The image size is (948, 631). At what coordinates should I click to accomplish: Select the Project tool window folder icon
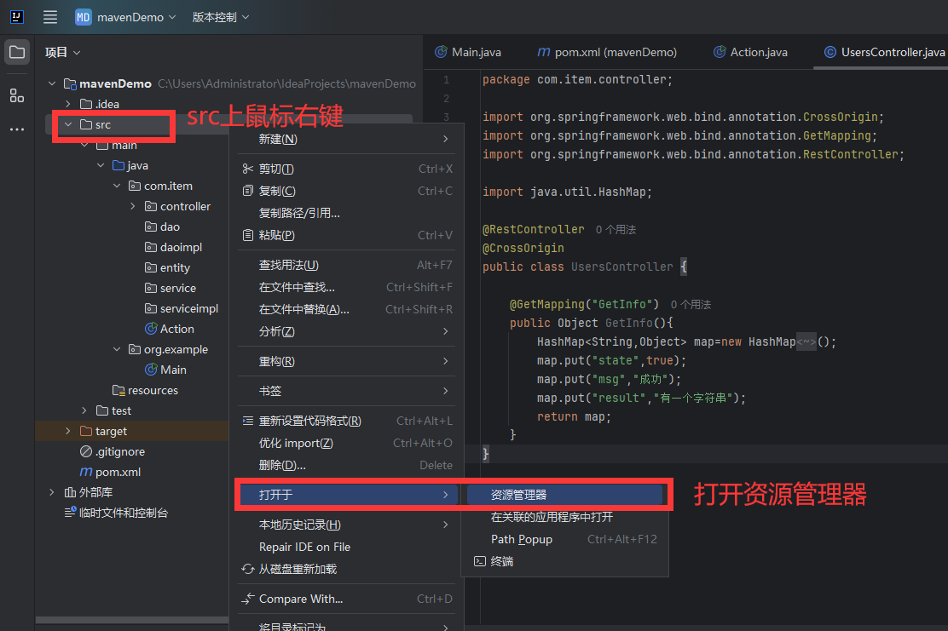pyautogui.click(x=16, y=53)
